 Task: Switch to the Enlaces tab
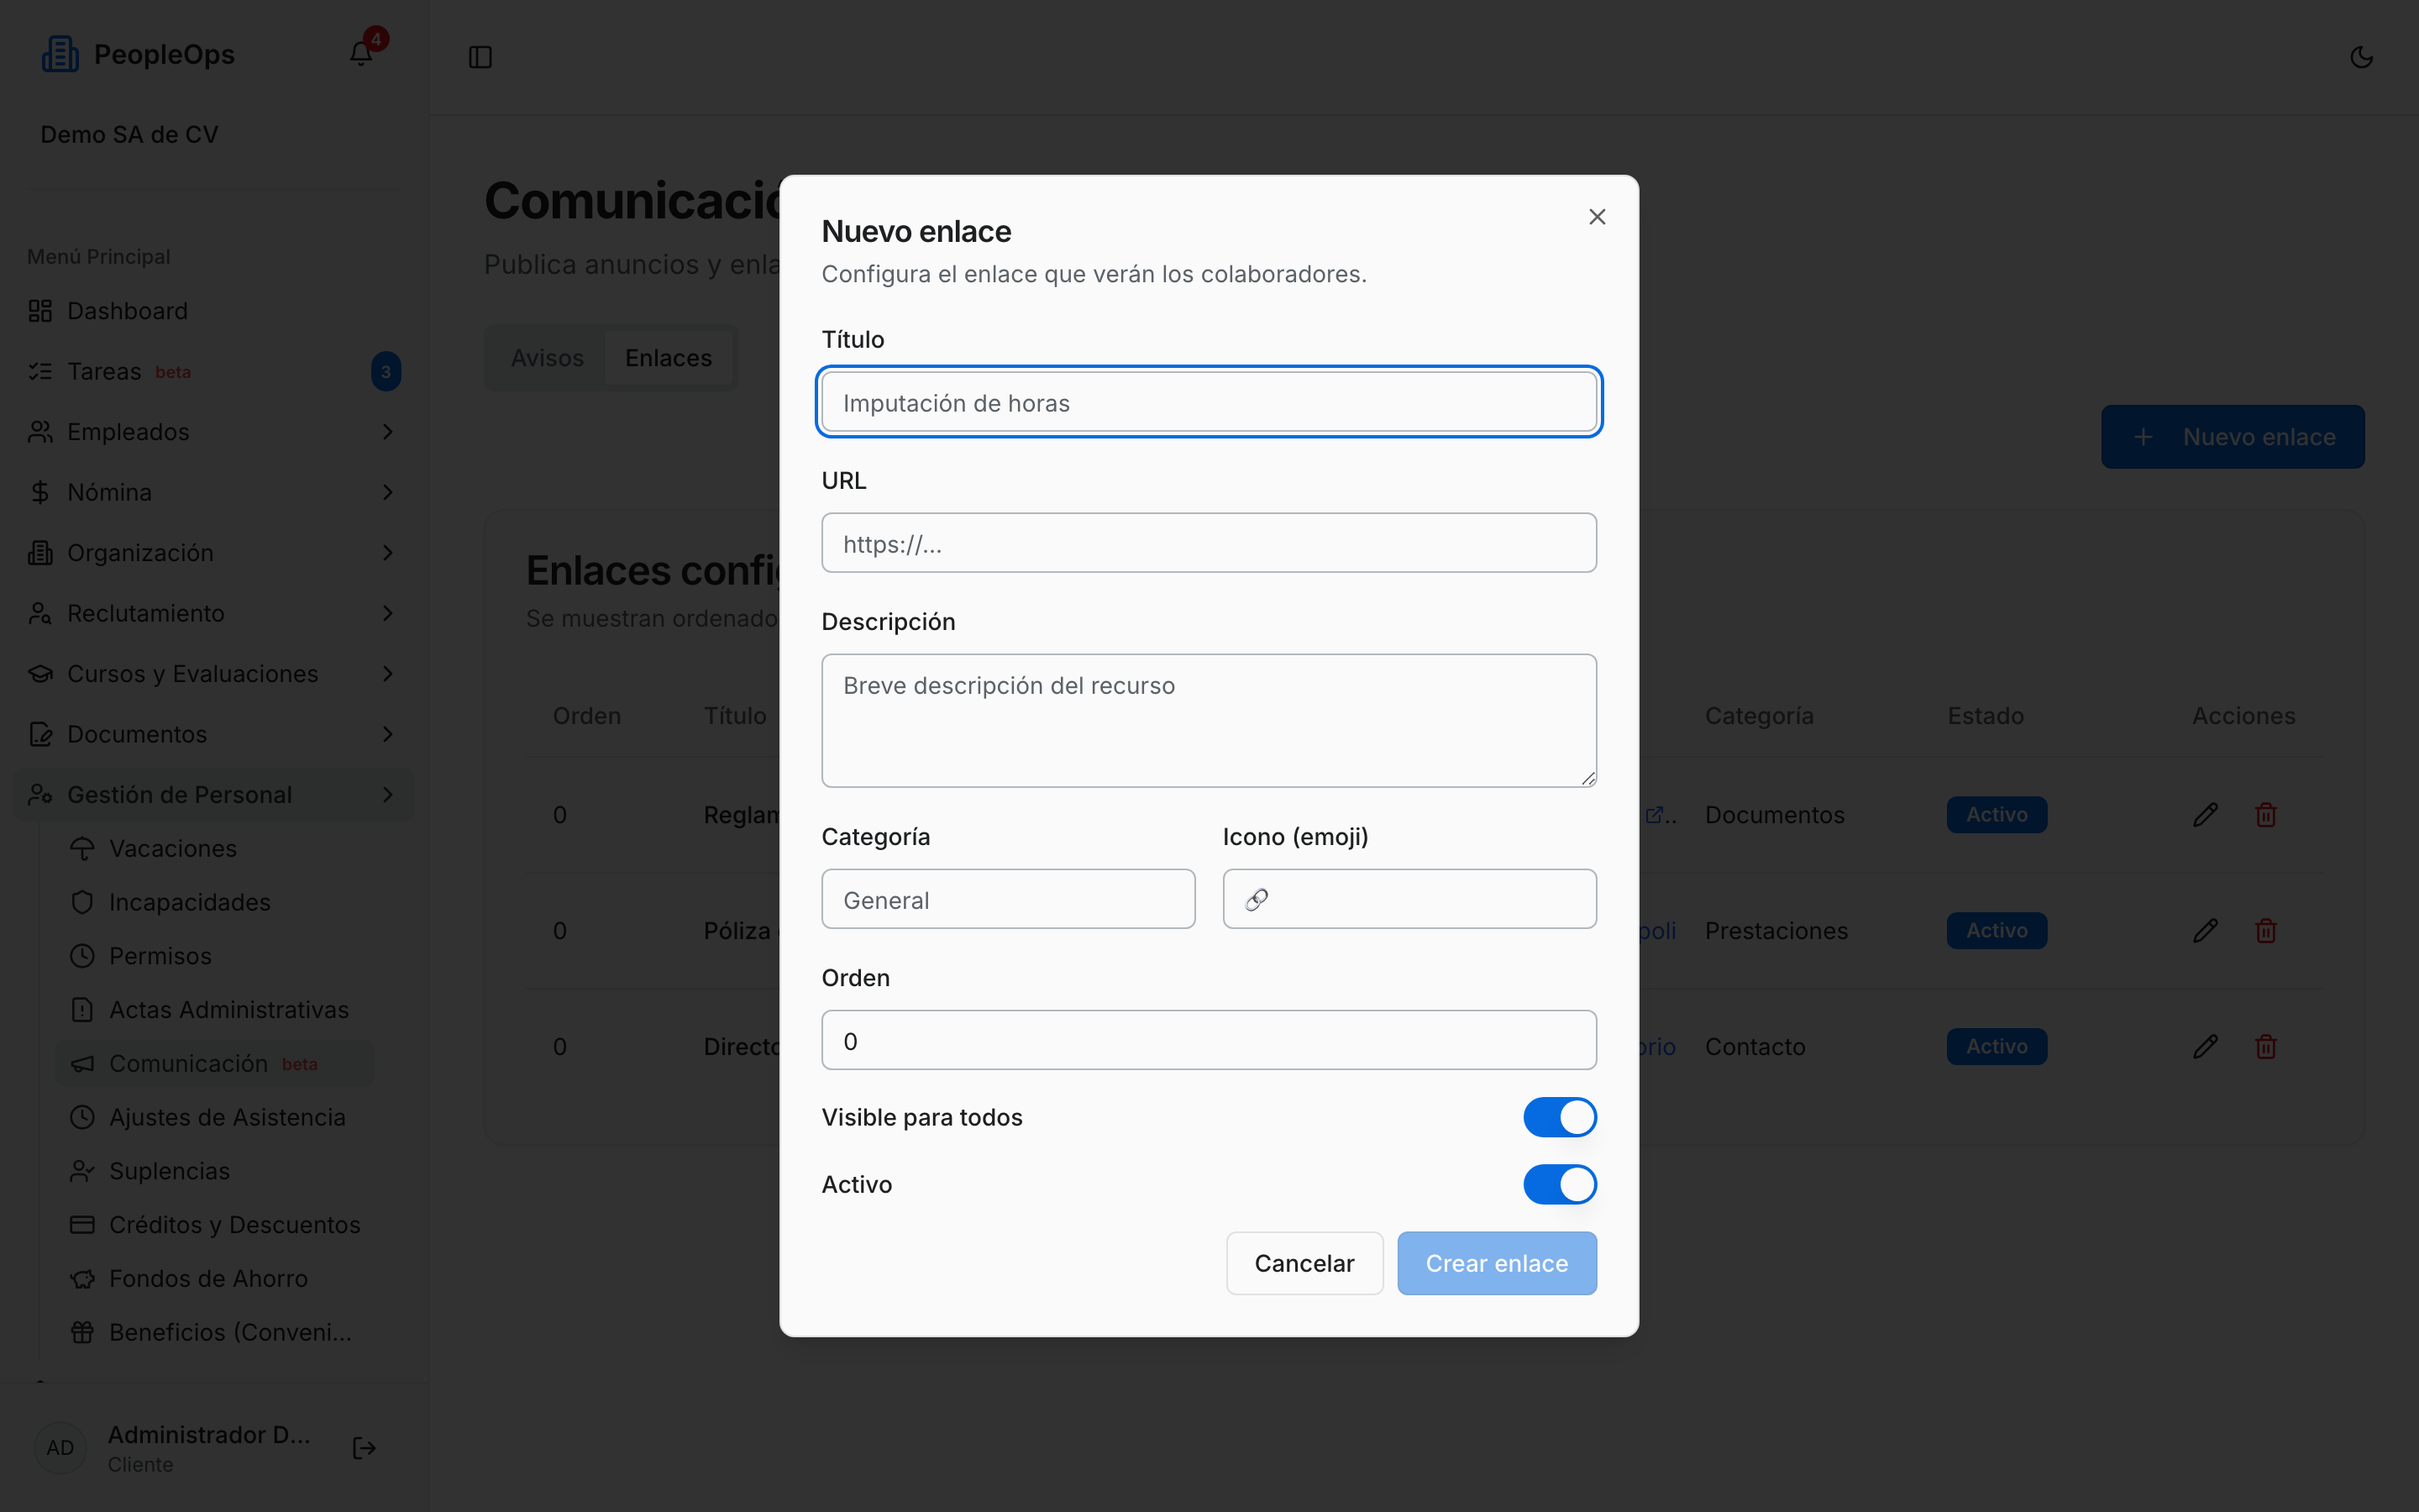668,358
